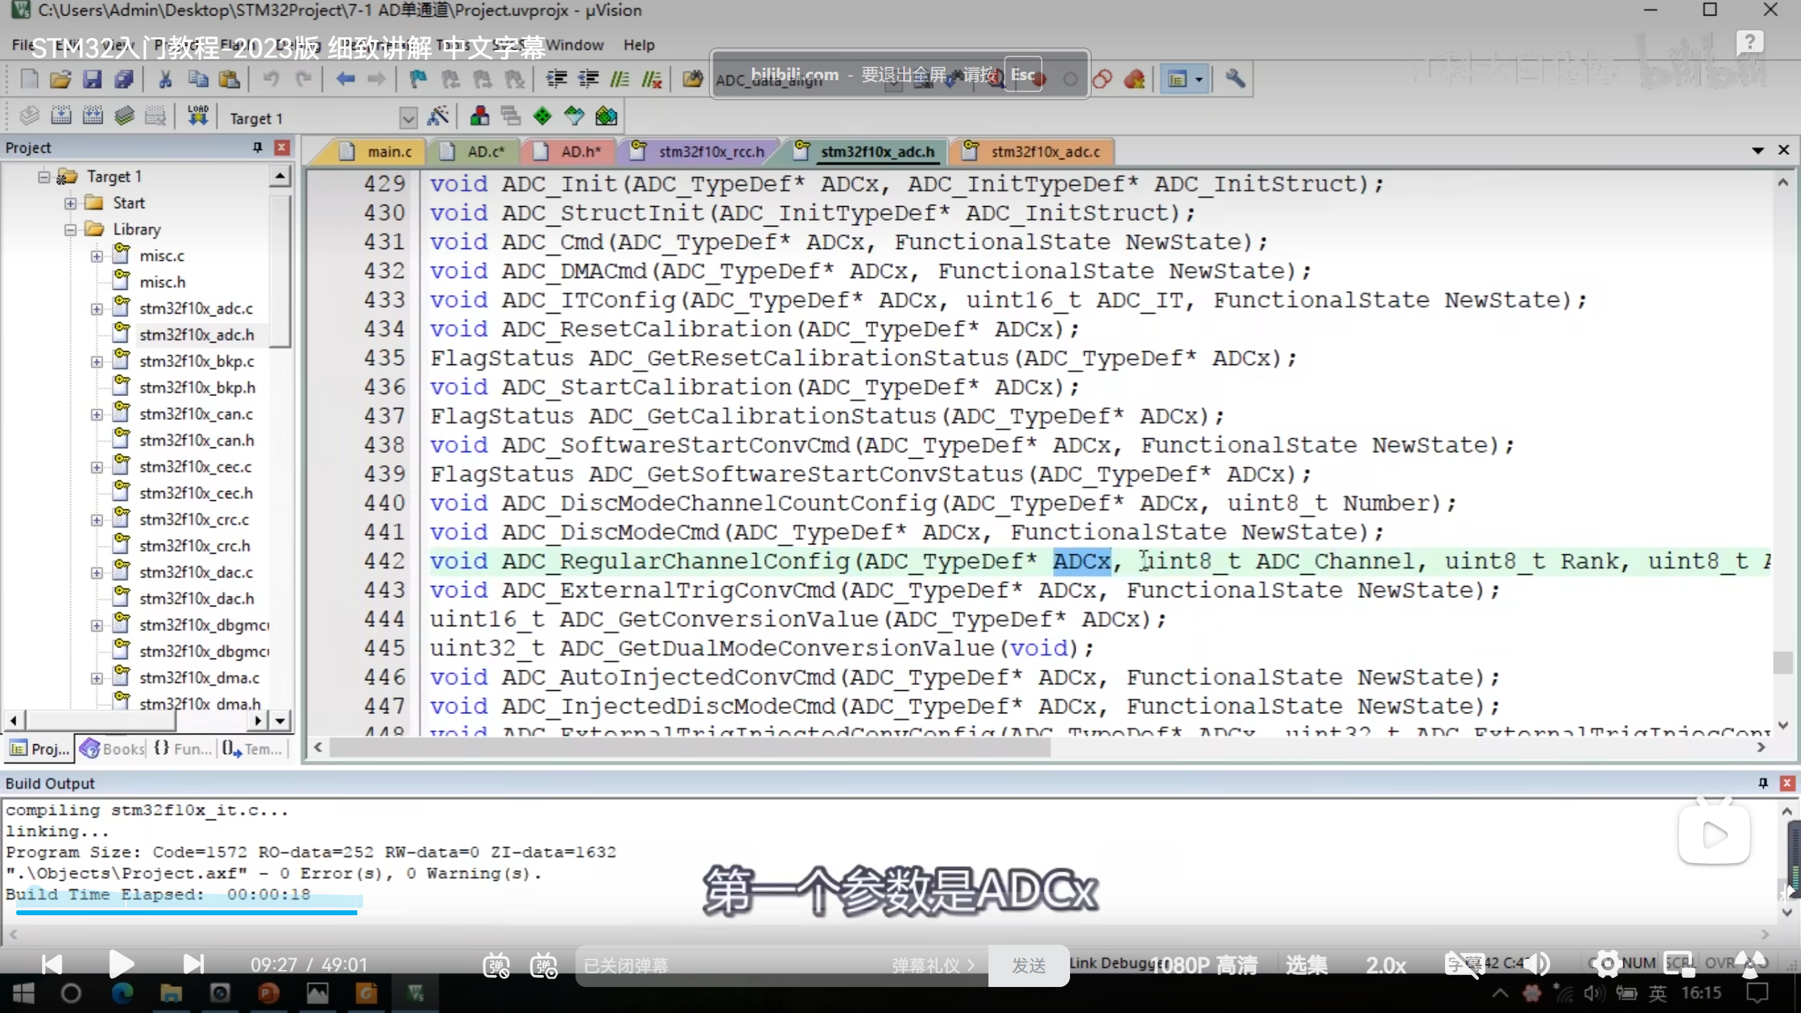The width and height of the screenshot is (1801, 1013).
Task: Open the Configuration wrench icon
Action: click(1235, 79)
